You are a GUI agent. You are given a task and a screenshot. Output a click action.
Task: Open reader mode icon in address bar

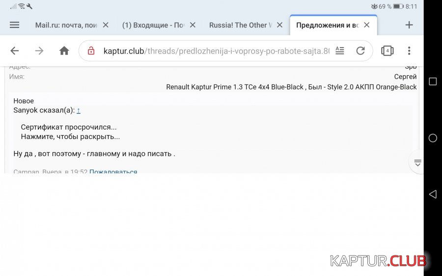pyautogui.click(x=340, y=51)
